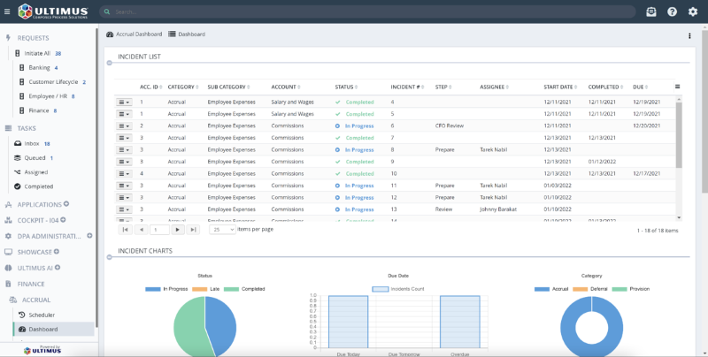This screenshot has width=708, height=357.
Task: Sort by STATUS column header
Action: coord(346,87)
